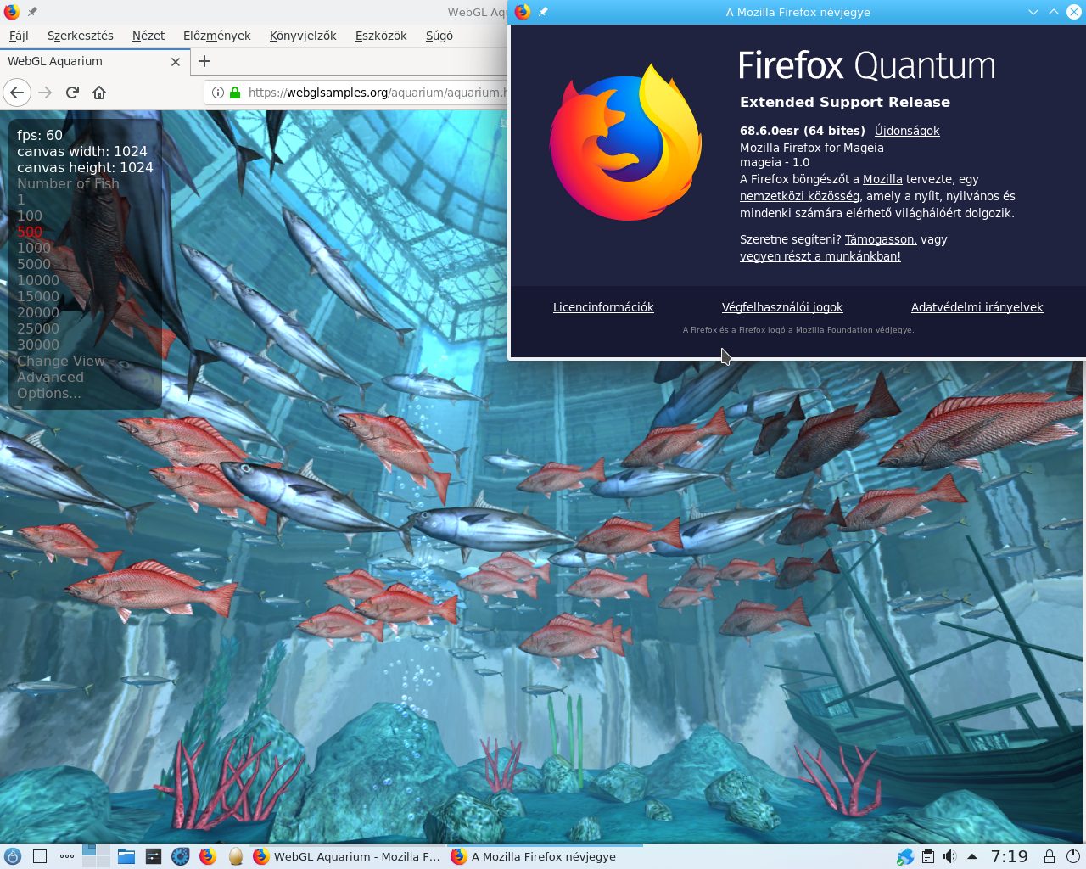The height and width of the screenshot is (869, 1086).
Task: Open the Újdonságok link
Action: 907,131
